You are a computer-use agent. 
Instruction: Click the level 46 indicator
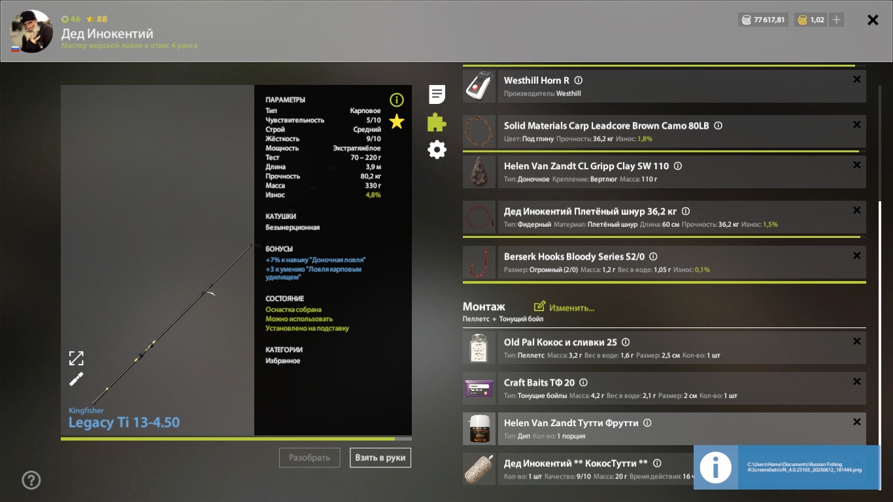(x=71, y=19)
